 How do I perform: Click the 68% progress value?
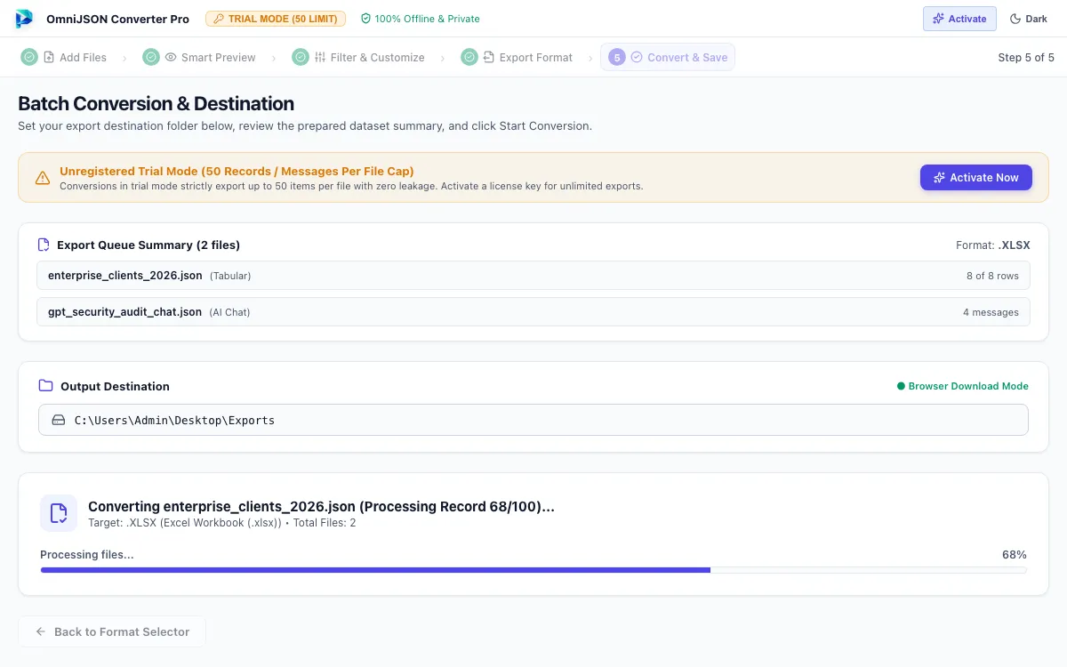click(1015, 555)
